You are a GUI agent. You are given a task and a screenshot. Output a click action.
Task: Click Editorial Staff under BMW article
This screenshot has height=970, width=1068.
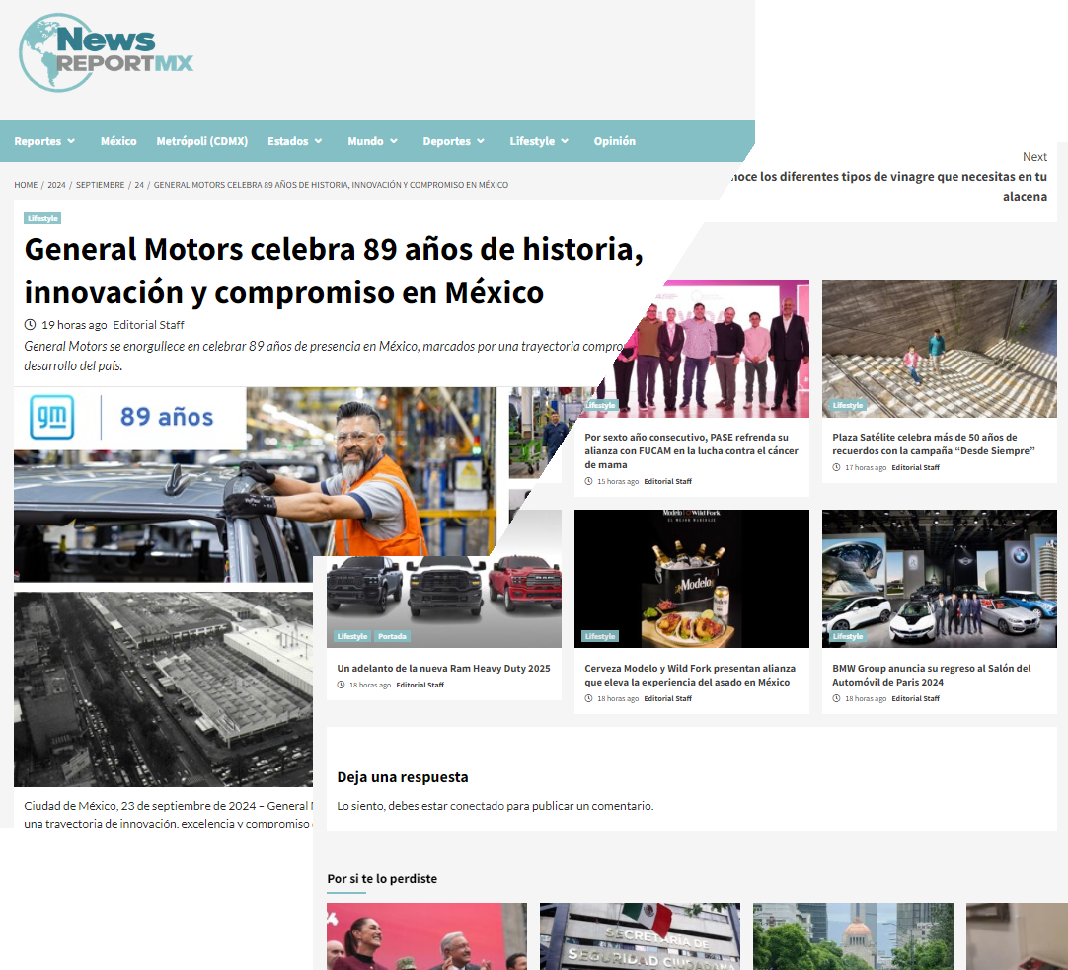(915, 698)
